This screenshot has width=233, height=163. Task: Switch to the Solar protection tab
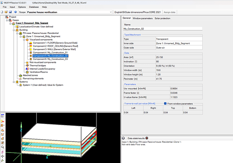pos(162,18)
